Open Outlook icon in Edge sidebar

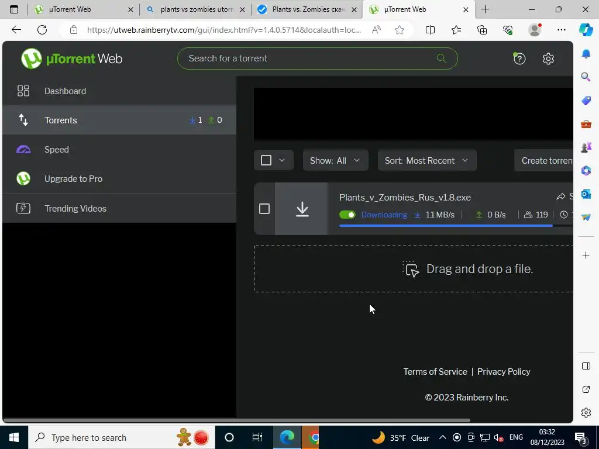pyautogui.click(x=586, y=194)
